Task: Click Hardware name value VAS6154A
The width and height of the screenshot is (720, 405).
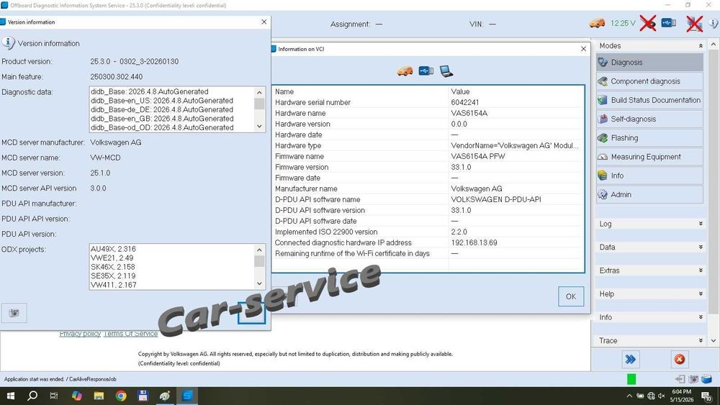Action: [469, 113]
